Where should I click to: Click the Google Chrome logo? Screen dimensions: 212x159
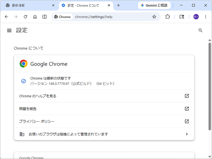pos(24,64)
